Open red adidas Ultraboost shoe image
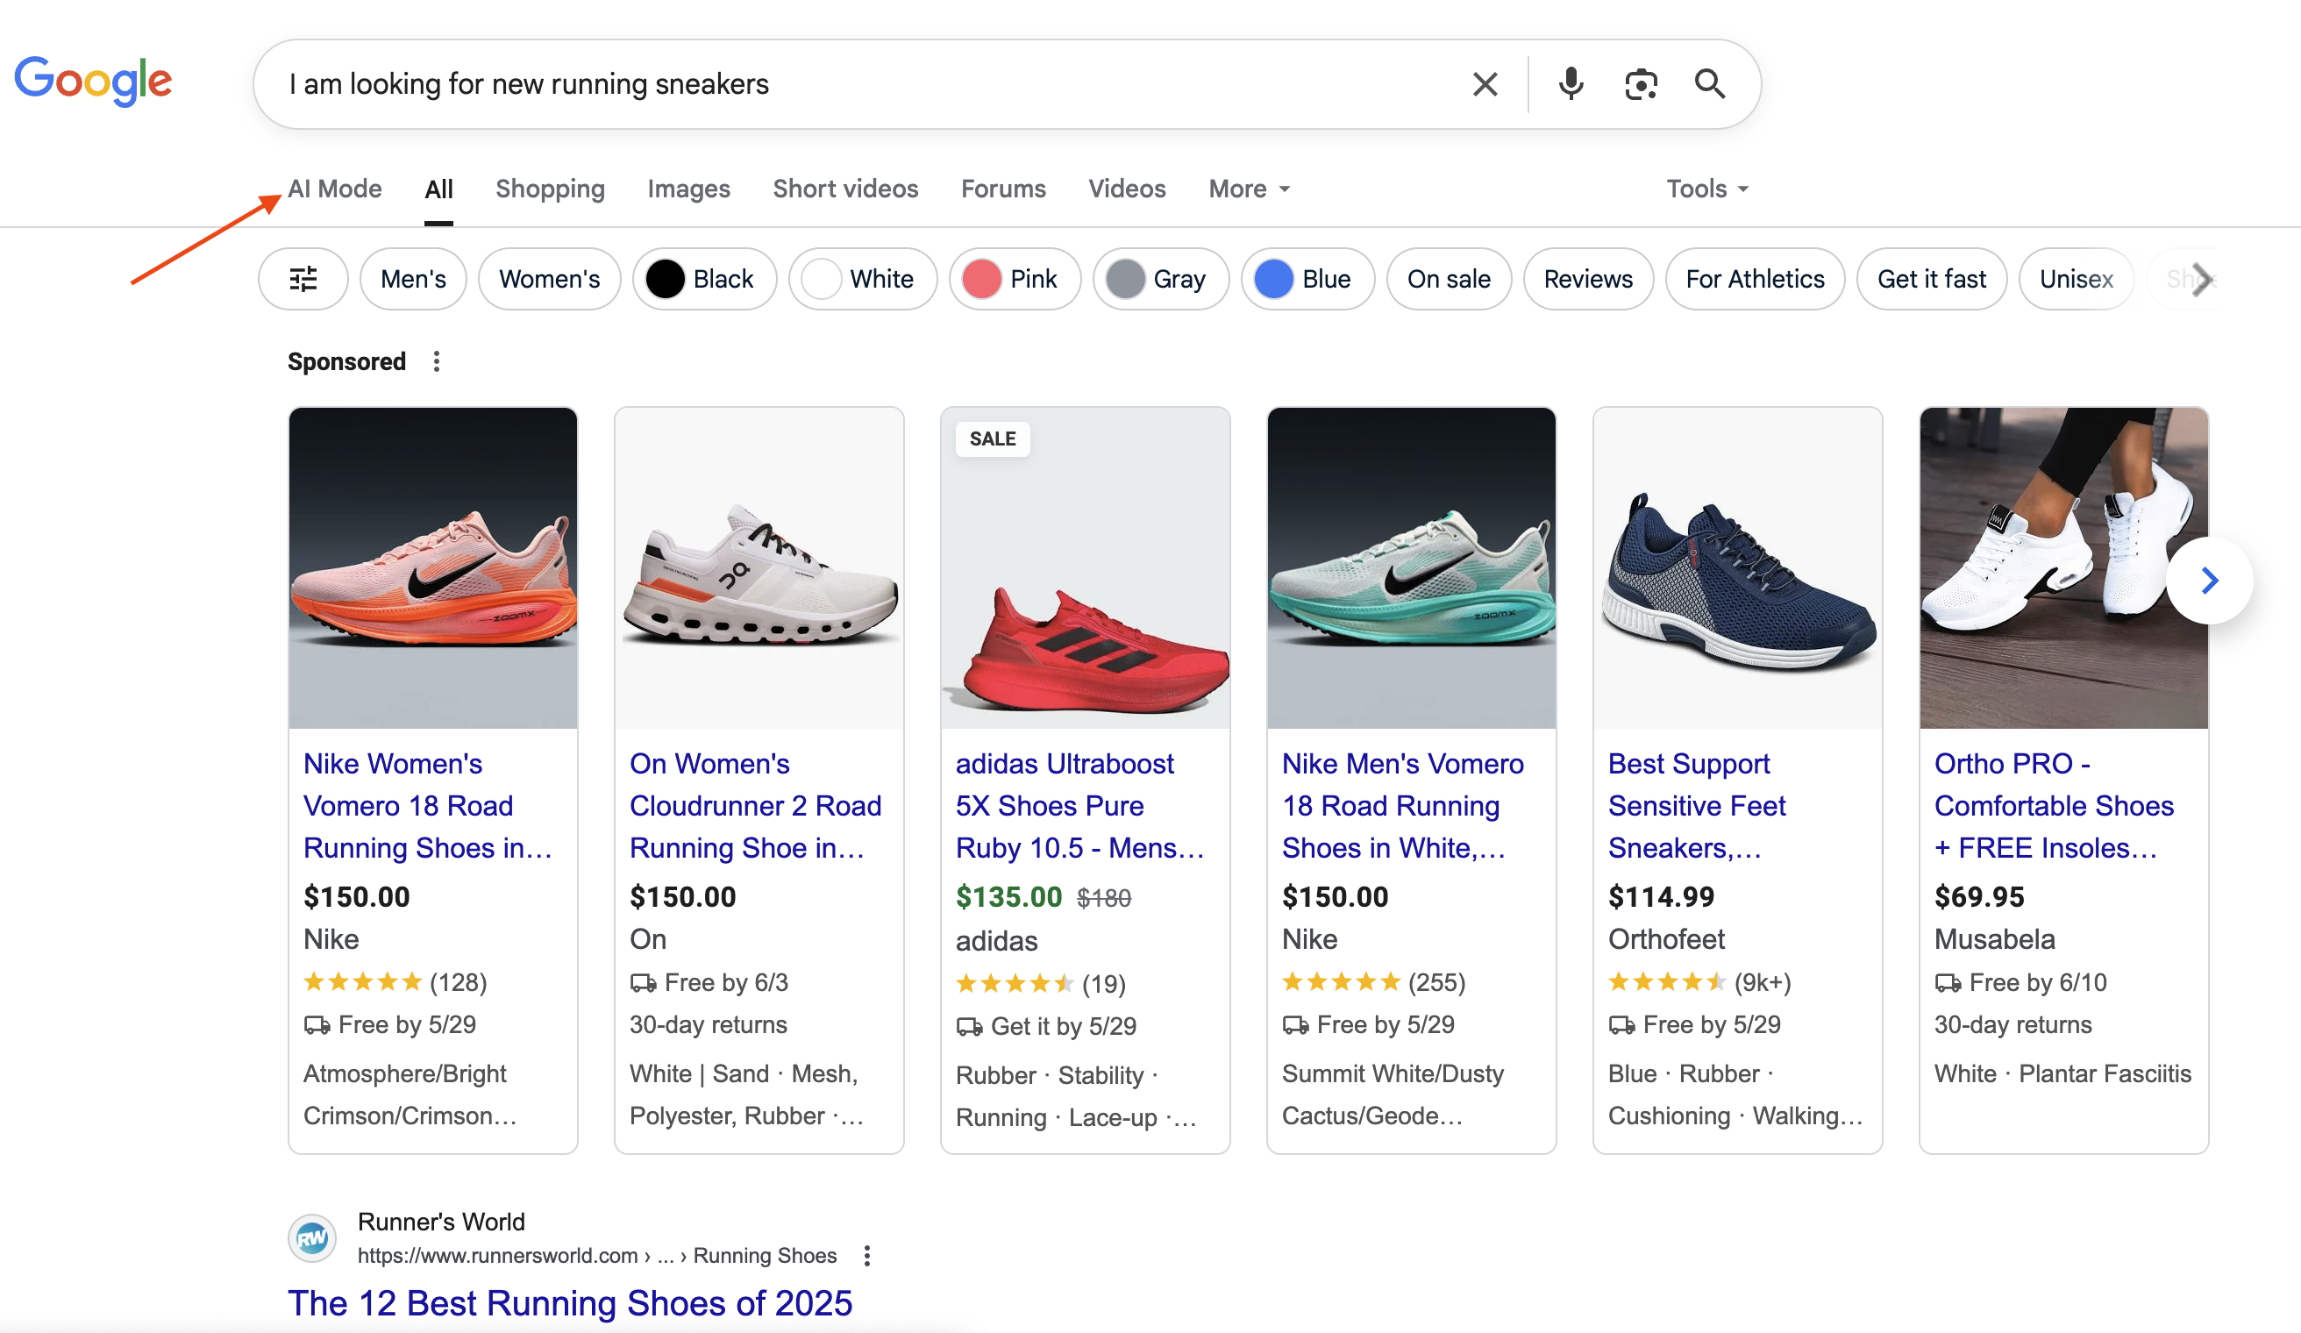2301x1333 pixels. pos(1085,568)
